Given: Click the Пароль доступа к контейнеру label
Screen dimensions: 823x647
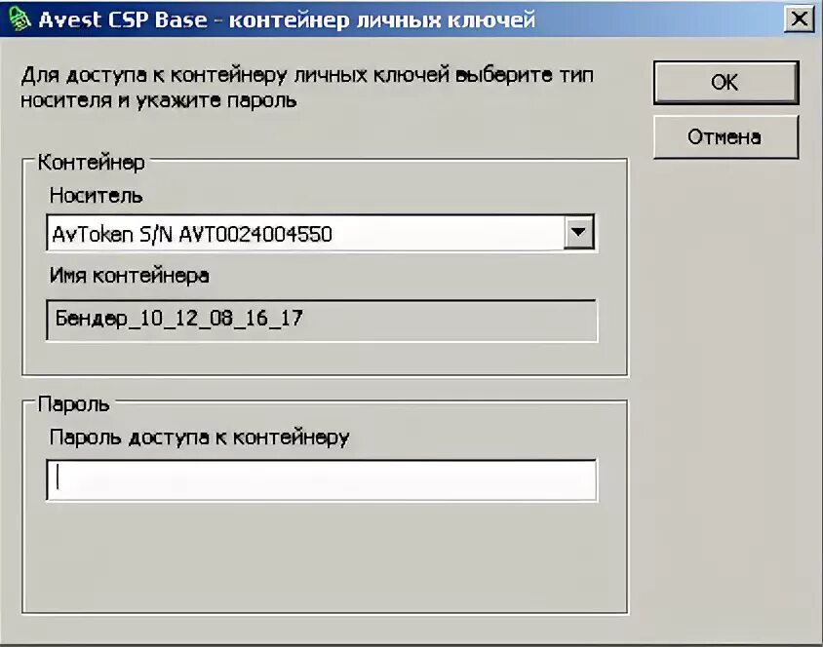Looking at the screenshot, I should (200, 438).
